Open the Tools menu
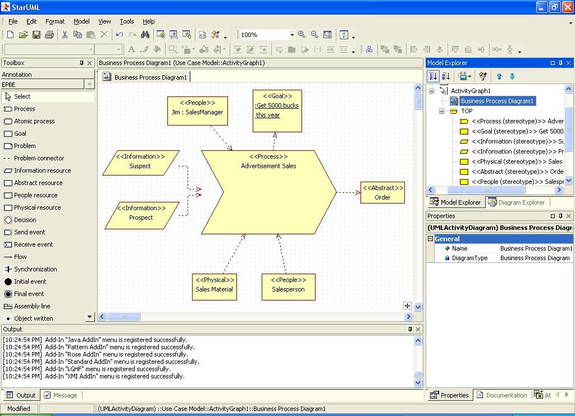Image resolution: width=575 pixels, height=416 pixels. point(127,22)
